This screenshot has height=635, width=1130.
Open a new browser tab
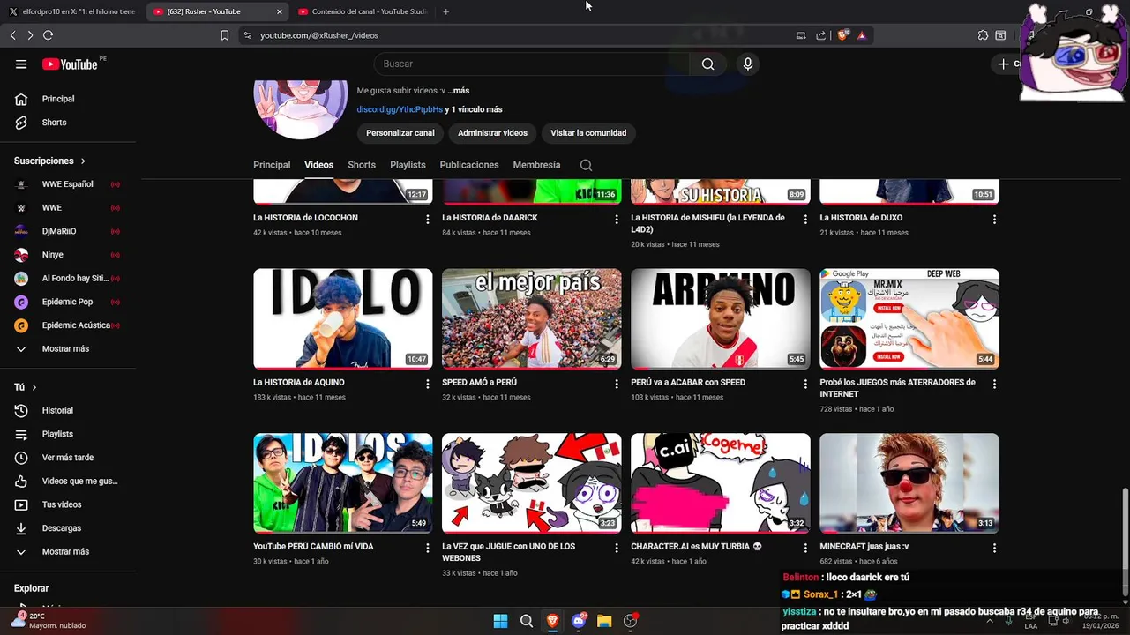pyautogui.click(x=445, y=11)
